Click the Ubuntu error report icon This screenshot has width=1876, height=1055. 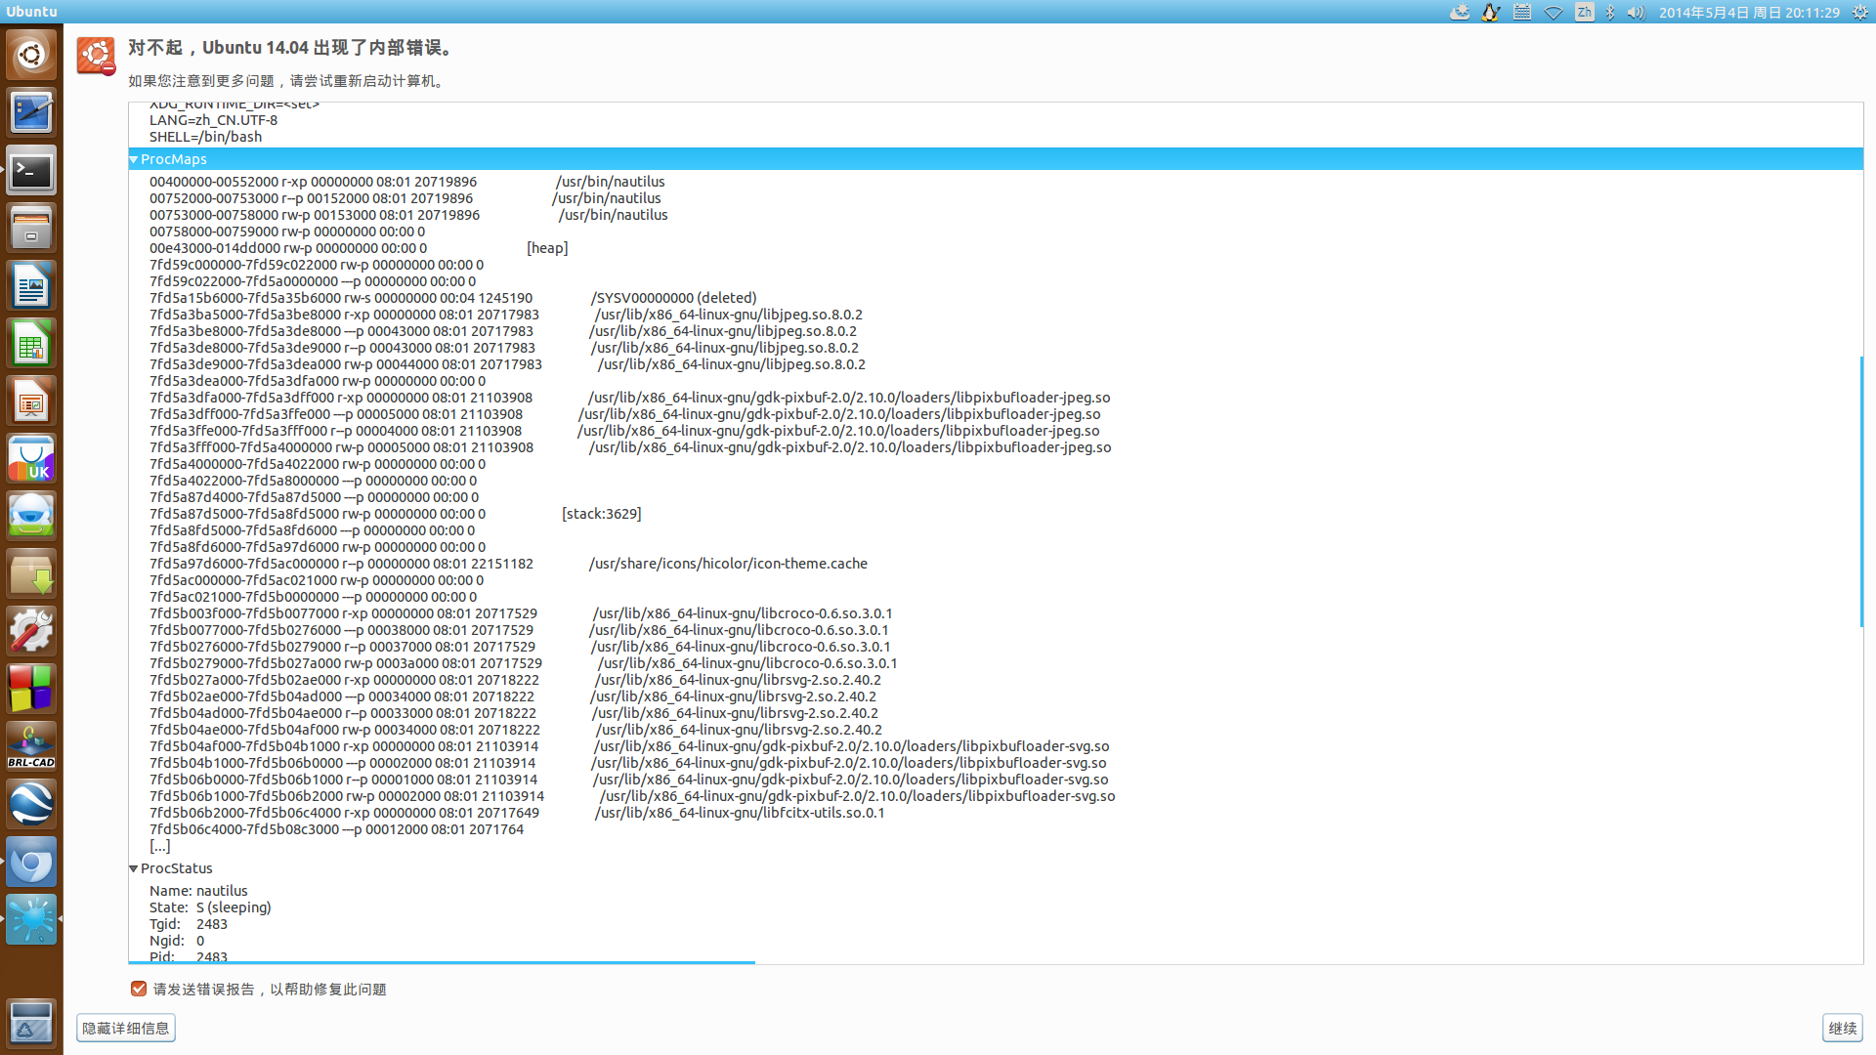[x=96, y=57]
